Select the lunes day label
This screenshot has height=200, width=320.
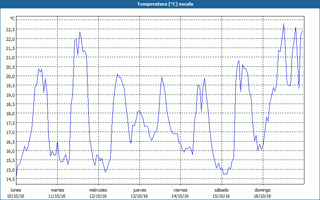coord(16,190)
